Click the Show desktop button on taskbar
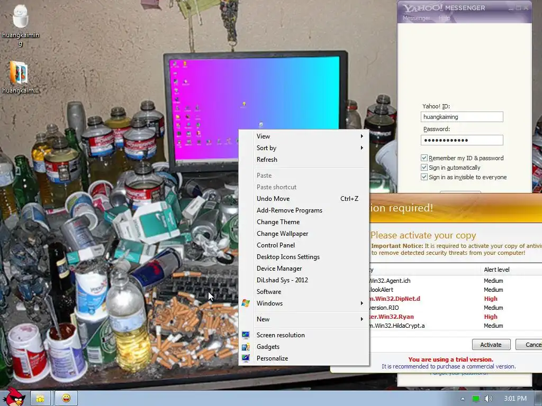This screenshot has height=406, width=542. [538, 399]
